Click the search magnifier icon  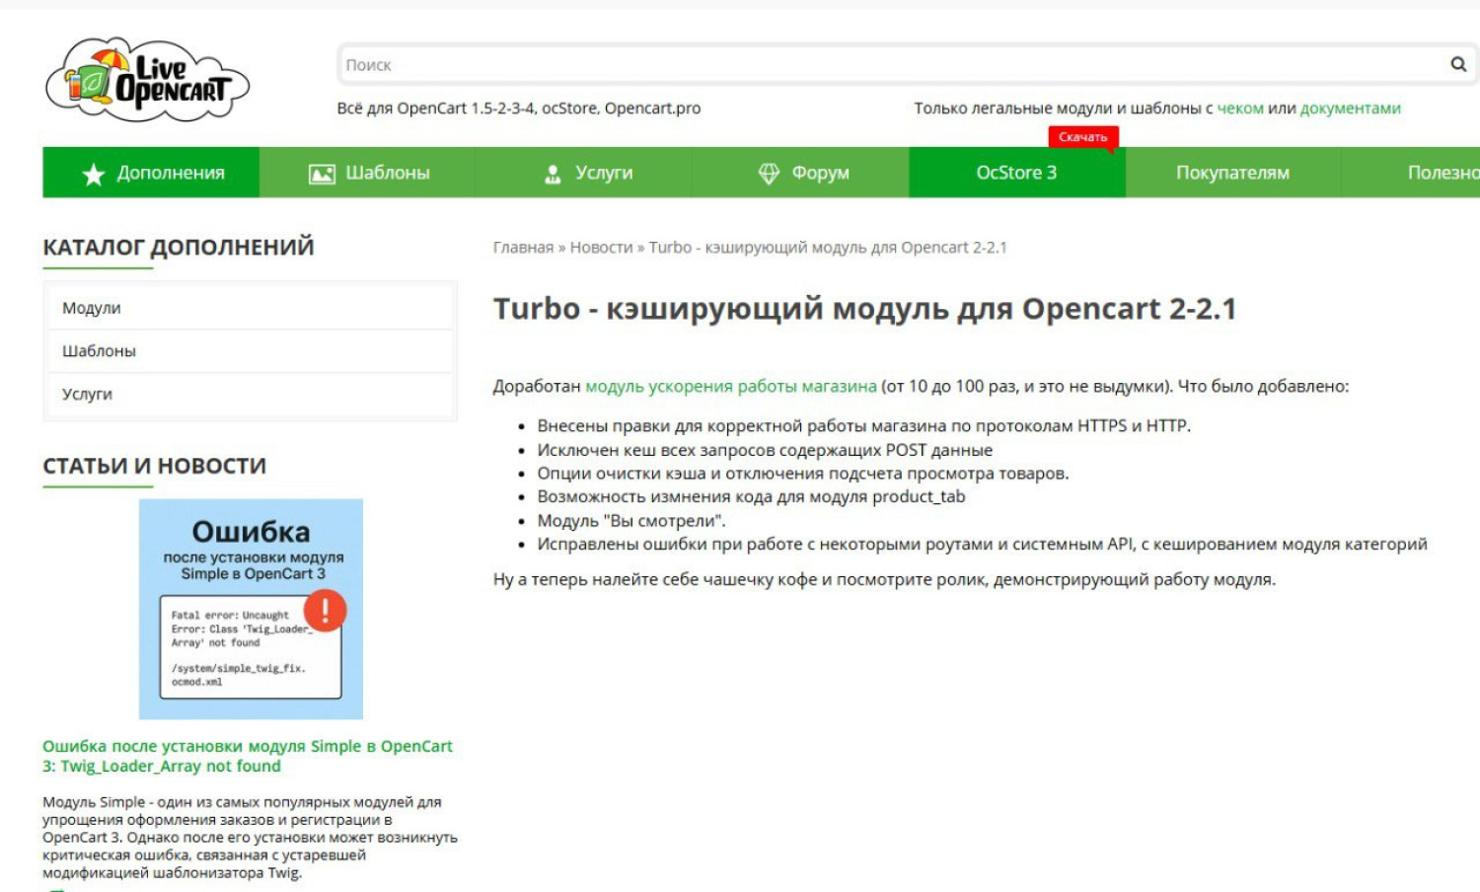pyautogui.click(x=1457, y=64)
